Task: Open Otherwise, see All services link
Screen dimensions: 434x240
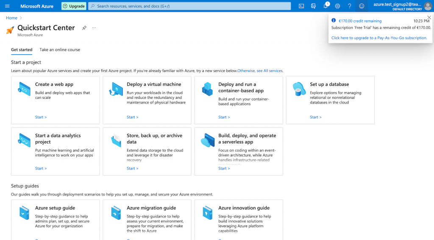Action: [260, 70]
